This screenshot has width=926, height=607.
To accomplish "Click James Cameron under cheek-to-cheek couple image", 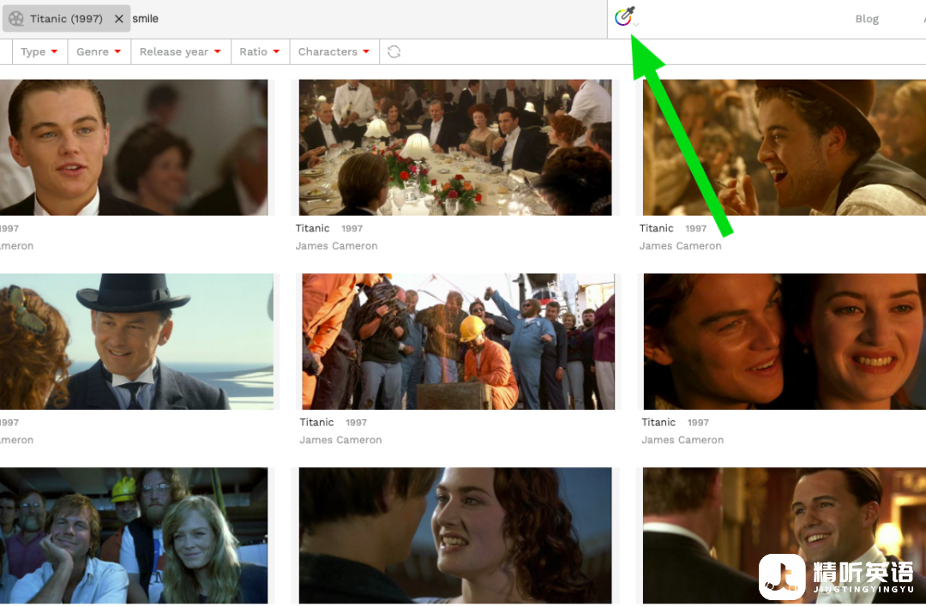I will click(x=682, y=441).
